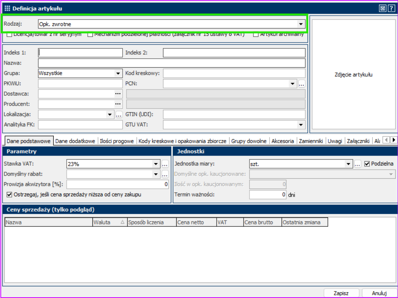The height and width of the screenshot is (298, 398).
Task: Open the Akcesoria tab
Action: [282, 141]
